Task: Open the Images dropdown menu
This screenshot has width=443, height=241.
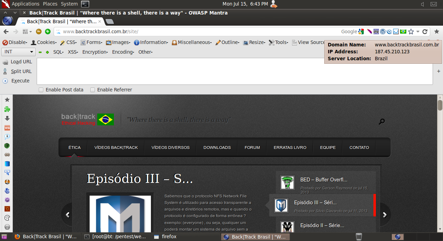Action: point(118,42)
